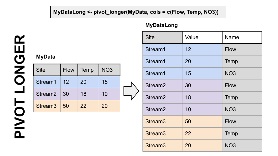
Task: Select the MyData table title
Action: click(x=45, y=57)
